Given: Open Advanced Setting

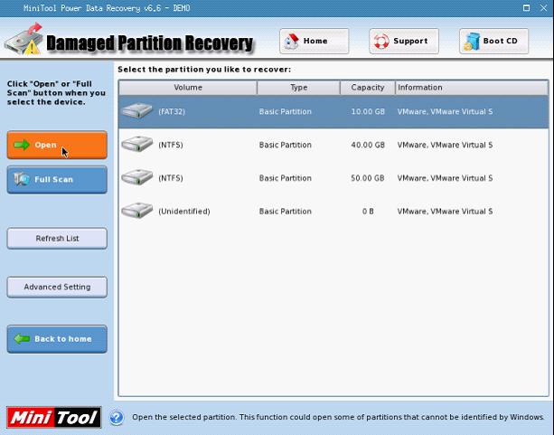Looking at the screenshot, I should pyautogui.click(x=57, y=287).
